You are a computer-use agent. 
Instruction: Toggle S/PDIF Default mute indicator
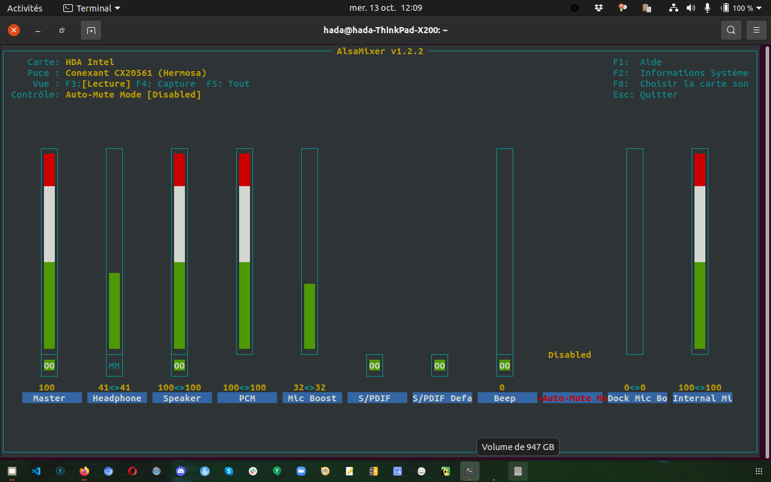pyautogui.click(x=440, y=366)
